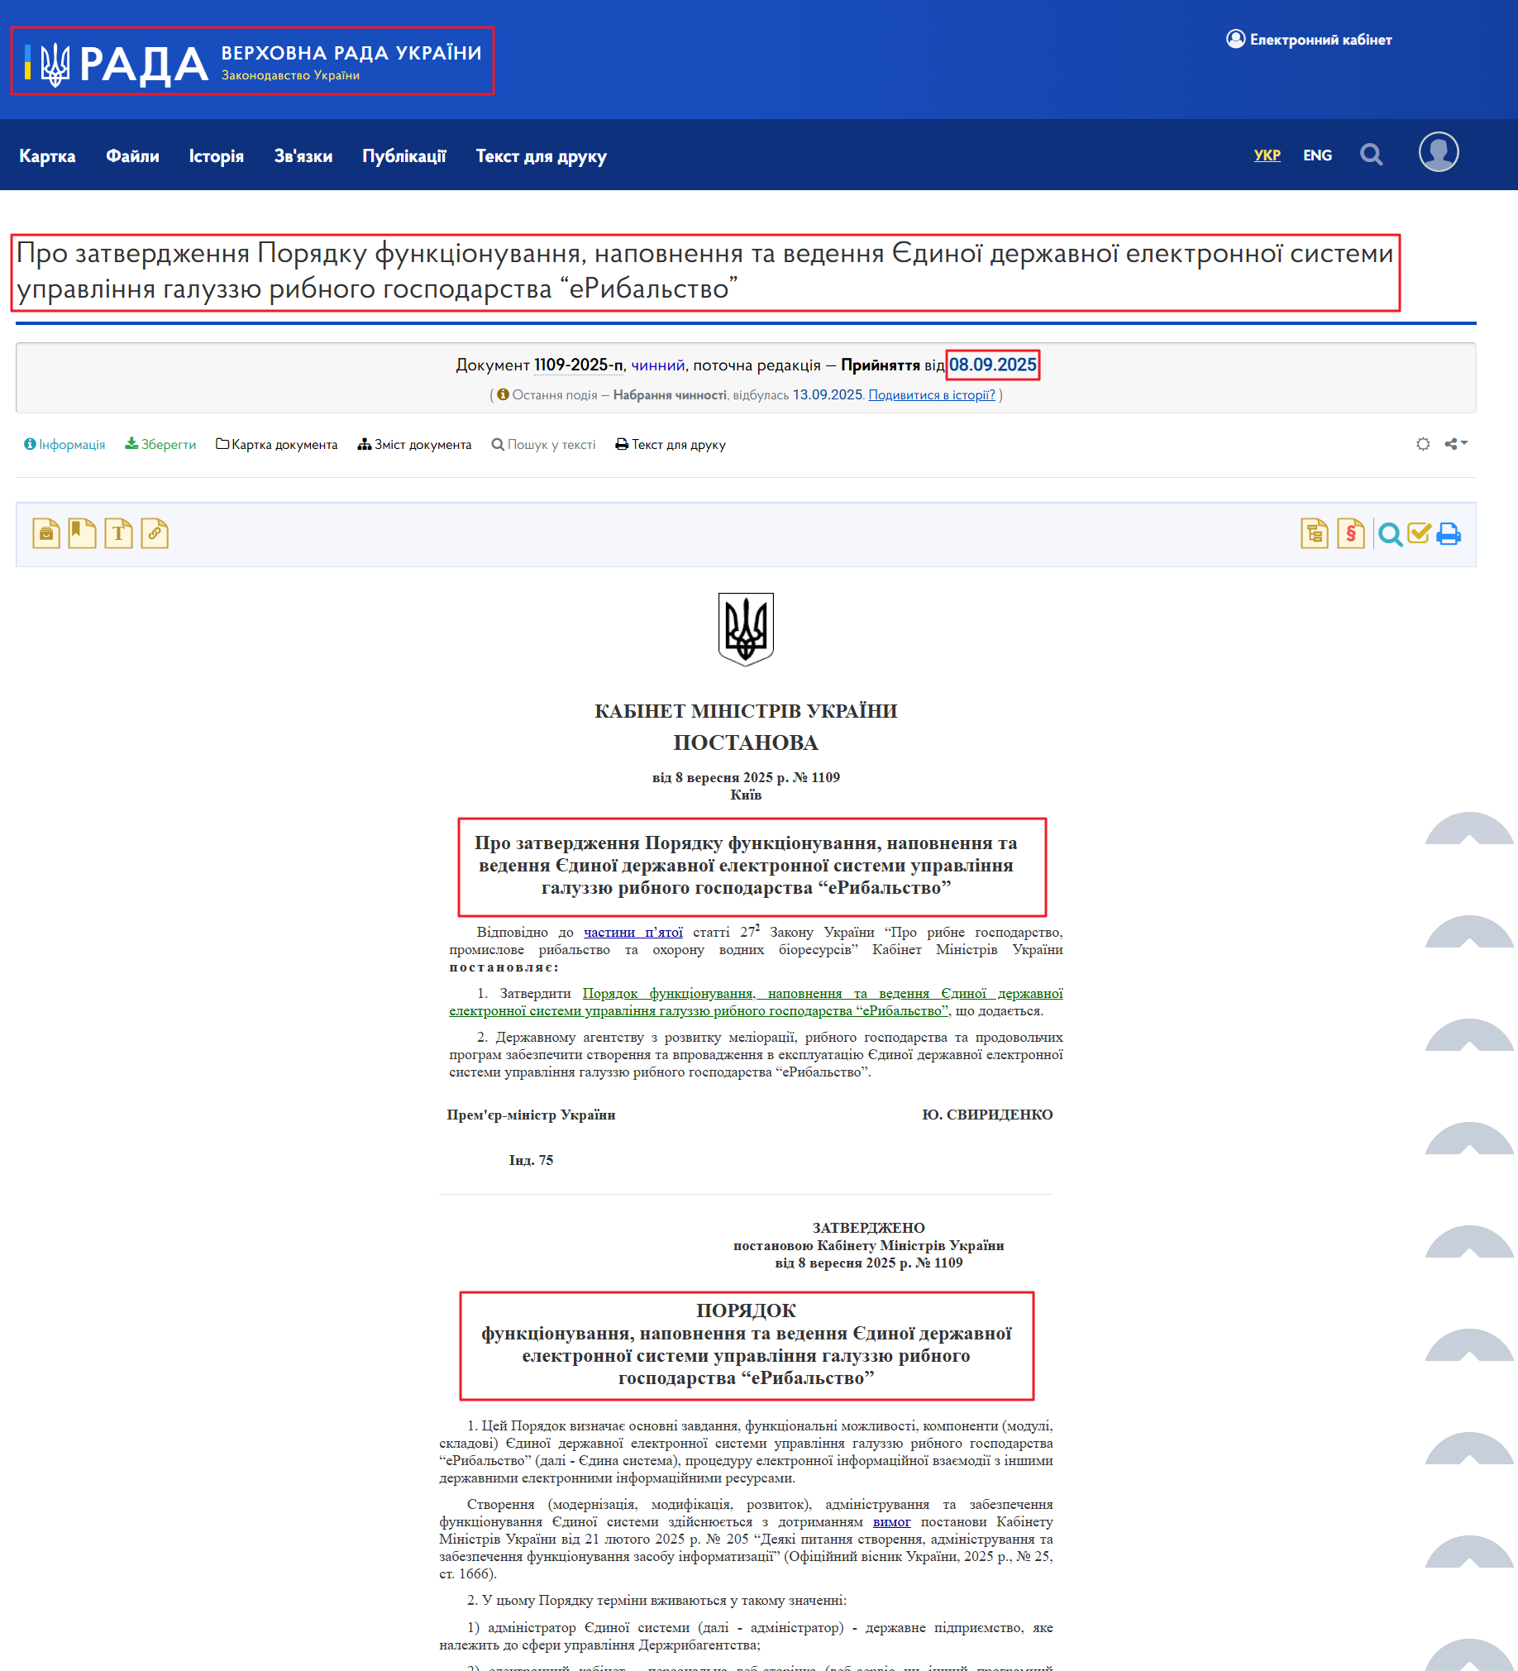
Task: Click the document structure tree icon
Action: (1314, 534)
